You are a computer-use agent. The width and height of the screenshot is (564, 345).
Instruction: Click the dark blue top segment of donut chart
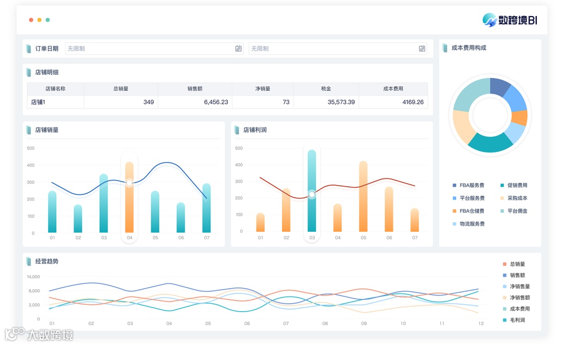(x=500, y=87)
